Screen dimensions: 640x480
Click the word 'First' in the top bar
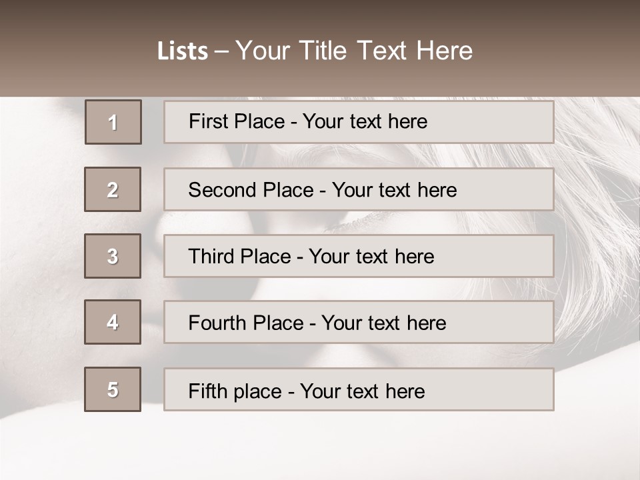208,121
